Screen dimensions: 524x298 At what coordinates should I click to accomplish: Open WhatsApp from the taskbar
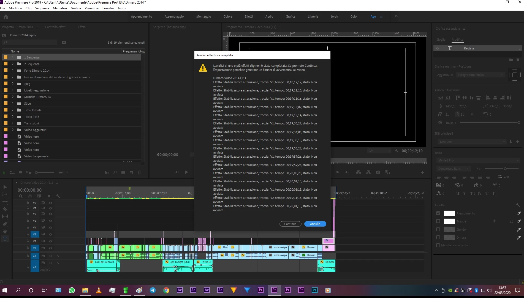(72, 290)
